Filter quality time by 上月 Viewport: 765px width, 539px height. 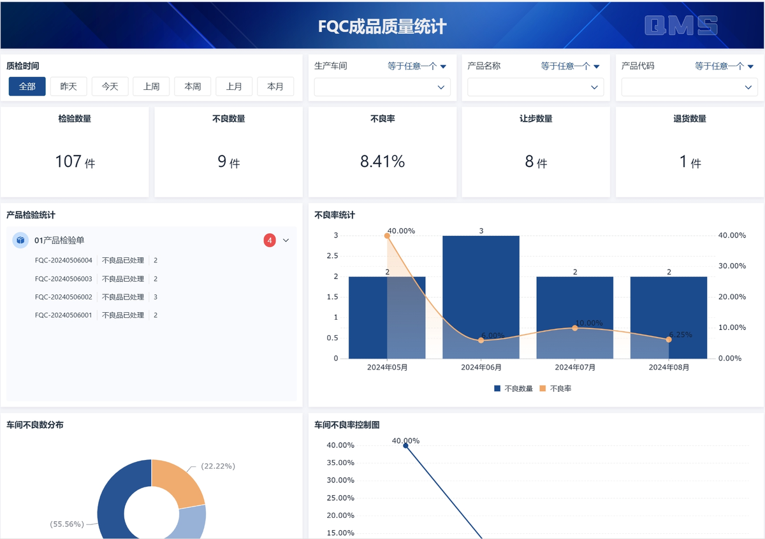coord(234,87)
